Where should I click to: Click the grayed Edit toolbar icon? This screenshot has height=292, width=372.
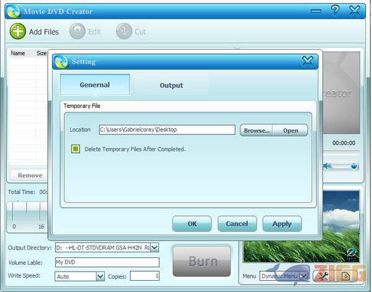pos(77,32)
